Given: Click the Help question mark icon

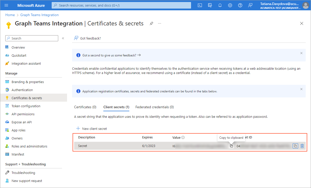Looking at the screenshot, I should (240, 5).
